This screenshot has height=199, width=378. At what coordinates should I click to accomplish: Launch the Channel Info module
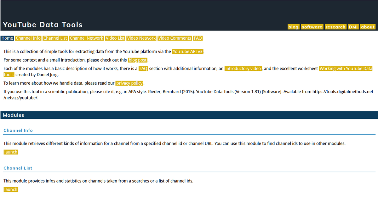tap(11, 152)
